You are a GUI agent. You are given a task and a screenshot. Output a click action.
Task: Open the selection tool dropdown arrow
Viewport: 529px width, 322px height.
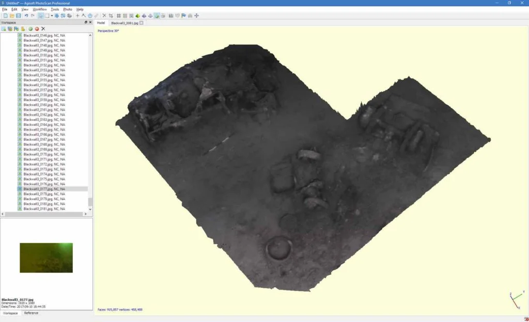point(52,15)
